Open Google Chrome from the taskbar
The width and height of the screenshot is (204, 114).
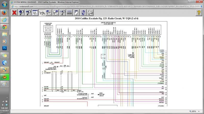point(5,27)
